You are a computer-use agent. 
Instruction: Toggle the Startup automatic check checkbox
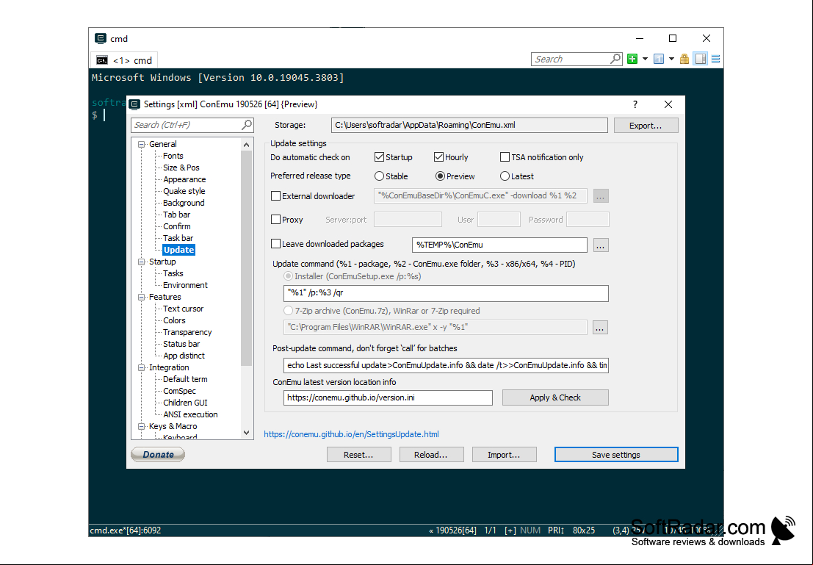pyautogui.click(x=379, y=157)
